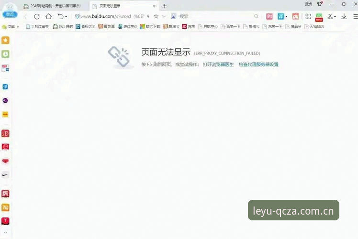Open the 手机收藏夹 bookmark
Screen dimensions: 358x239
tap(37, 27)
